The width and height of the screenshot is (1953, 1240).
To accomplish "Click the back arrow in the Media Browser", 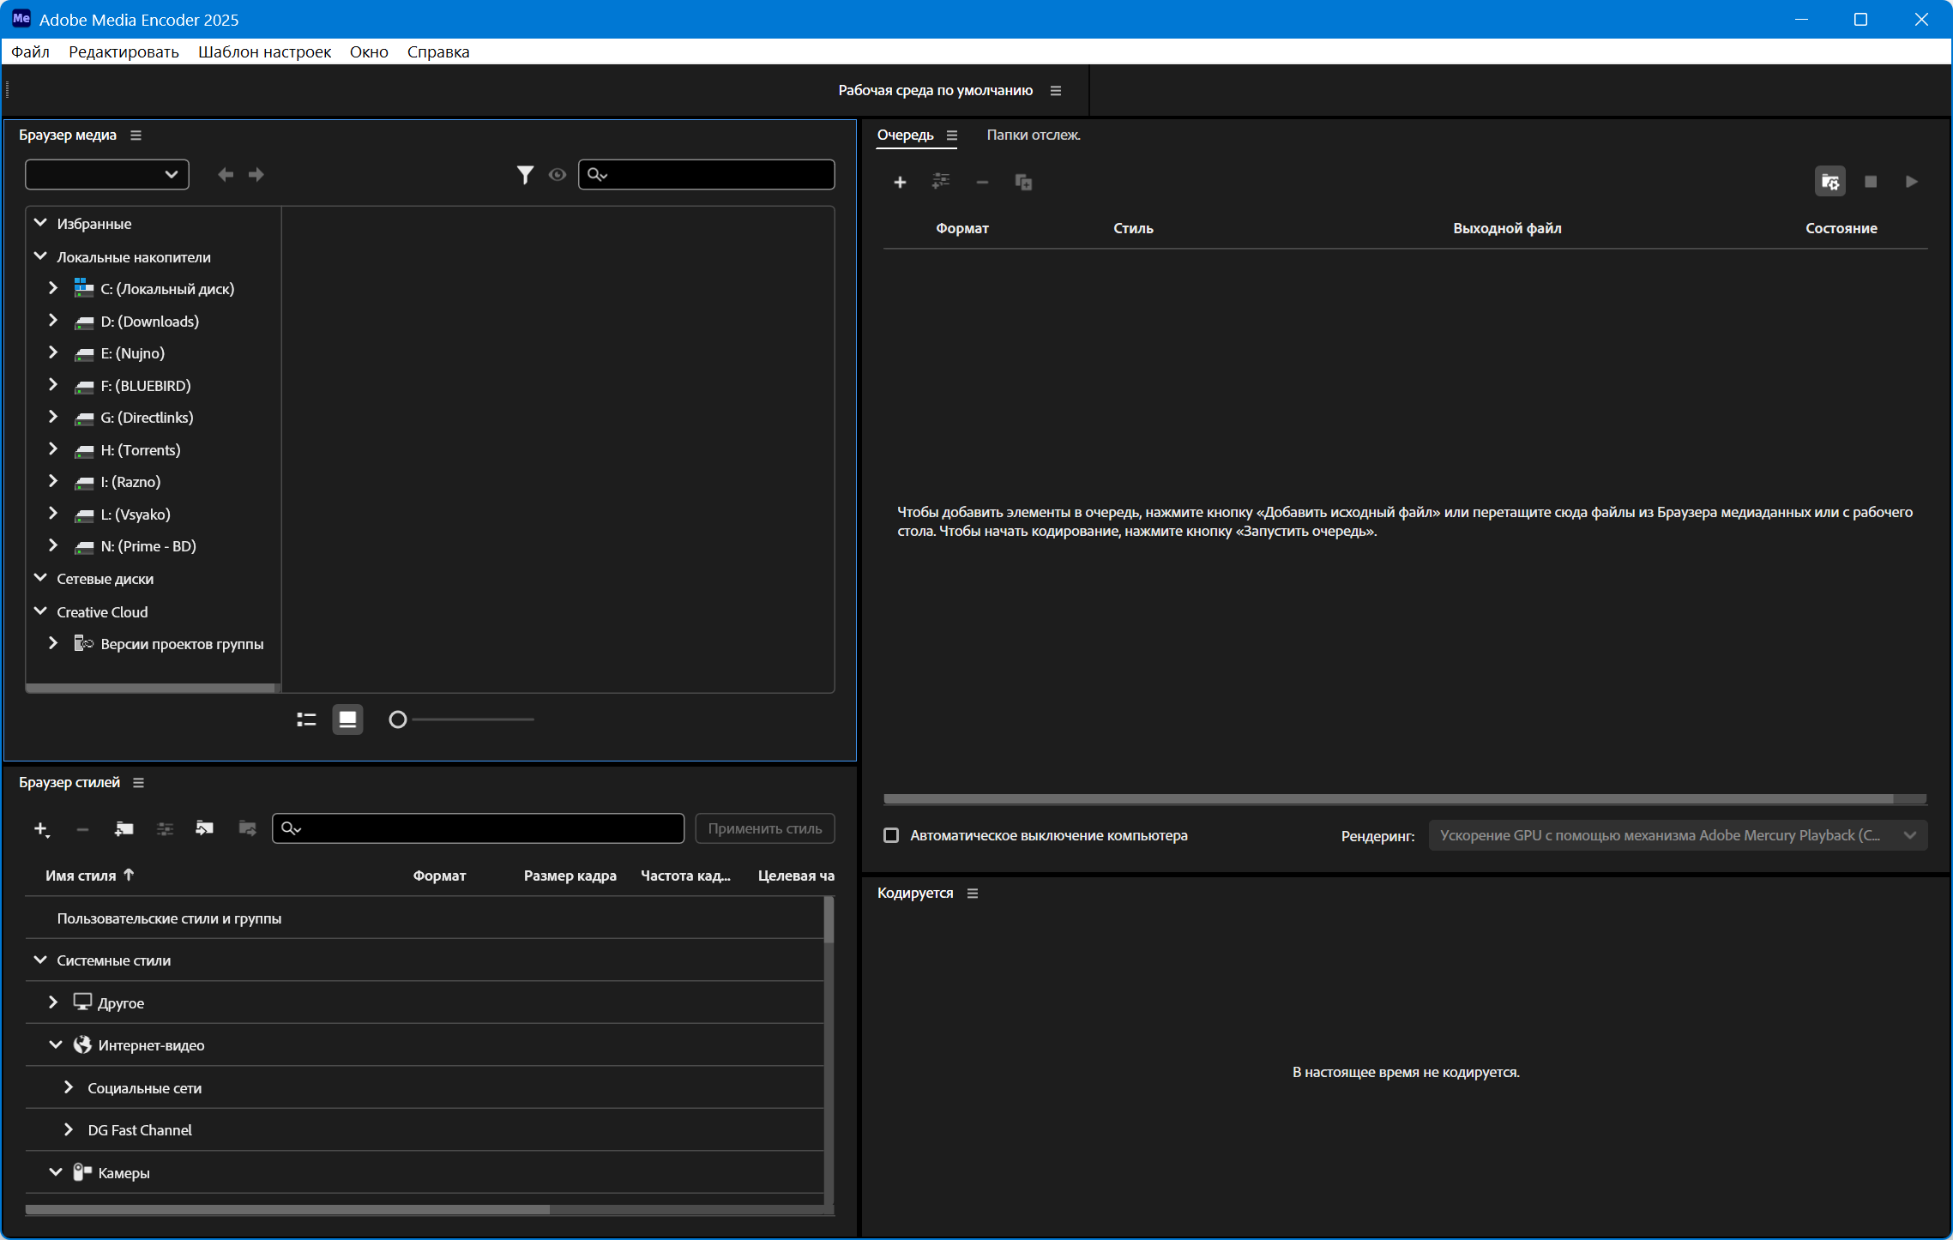I will (x=226, y=175).
